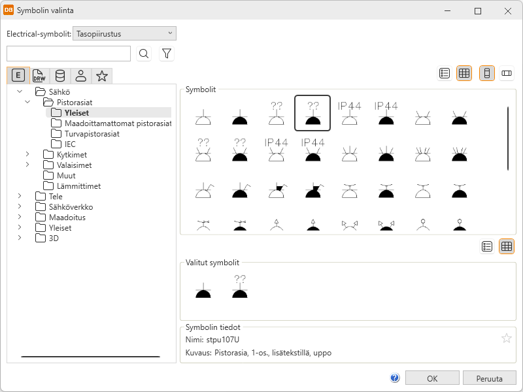523x392 pixels.
Task: Switch Valitut symbolit to grid view
Action: tap(506, 246)
